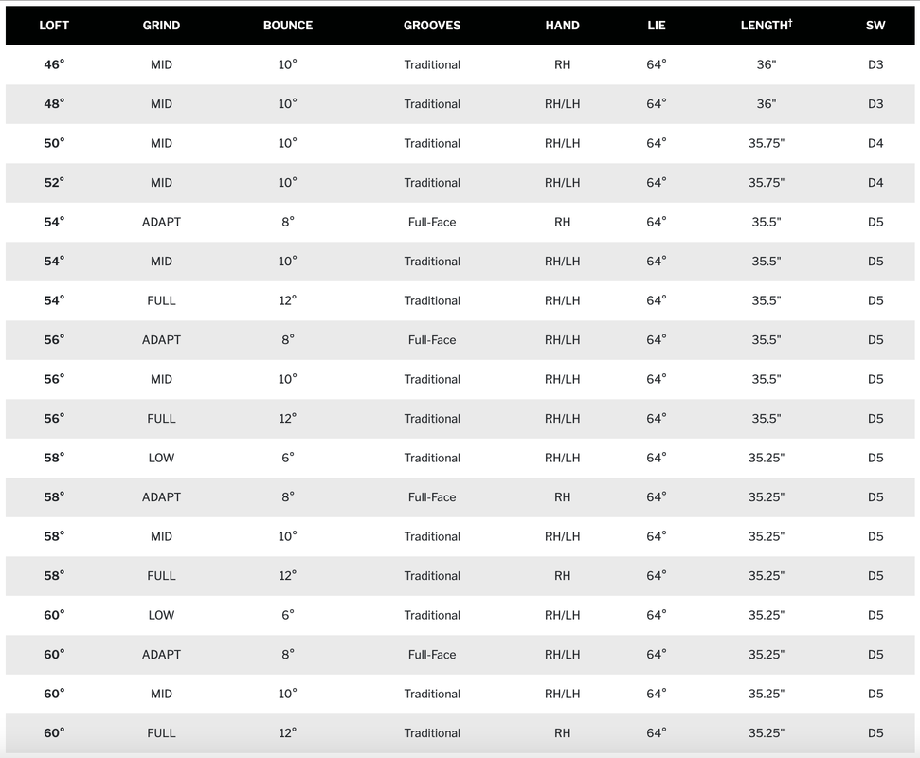Click the SW column header
920x758 pixels.
click(875, 26)
